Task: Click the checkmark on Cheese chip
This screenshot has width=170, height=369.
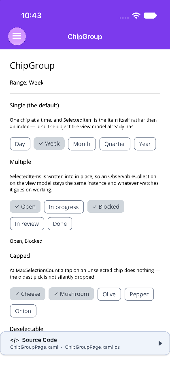Action: click(x=17, y=294)
